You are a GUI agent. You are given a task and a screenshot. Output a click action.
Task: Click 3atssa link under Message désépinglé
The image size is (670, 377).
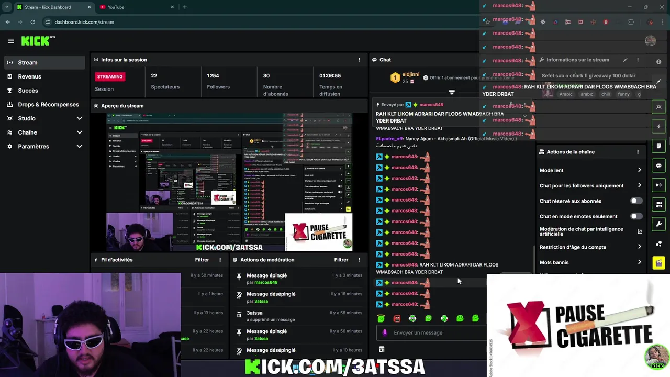(261, 302)
